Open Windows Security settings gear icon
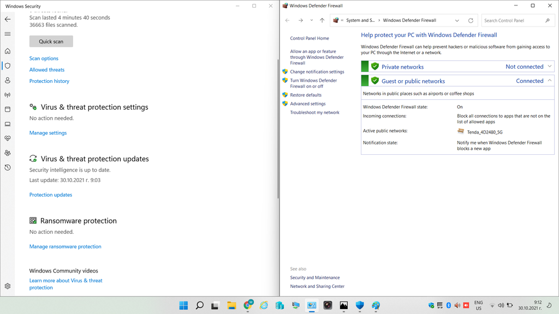559x314 pixels. click(8, 286)
